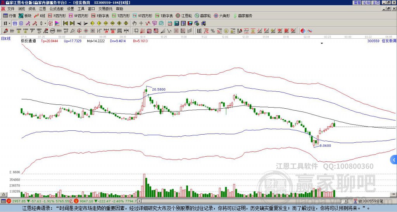Select the red pen drawing tool
Image resolution: width=397 pixels, height=212 pixels.
pos(5,31)
